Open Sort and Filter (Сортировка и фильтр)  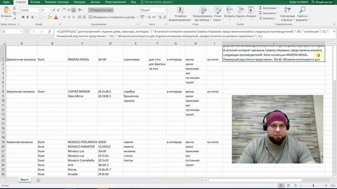[x=288, y=14]
